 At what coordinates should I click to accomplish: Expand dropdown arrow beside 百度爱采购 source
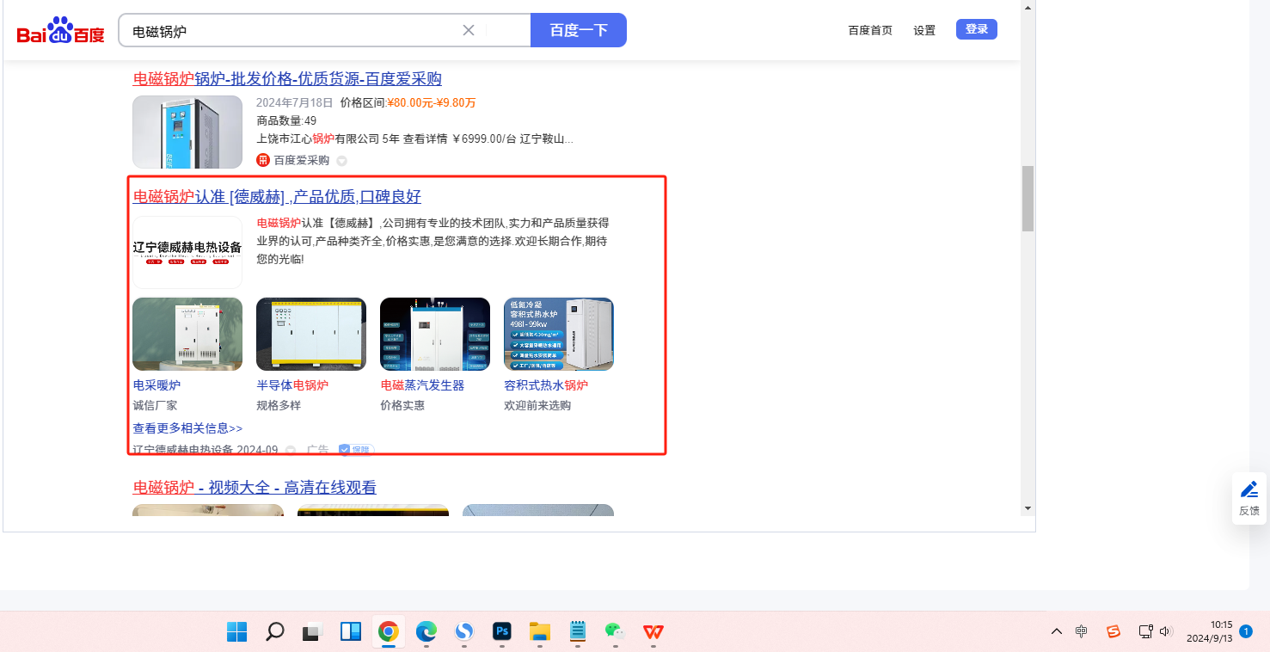(x=341, y=161)
